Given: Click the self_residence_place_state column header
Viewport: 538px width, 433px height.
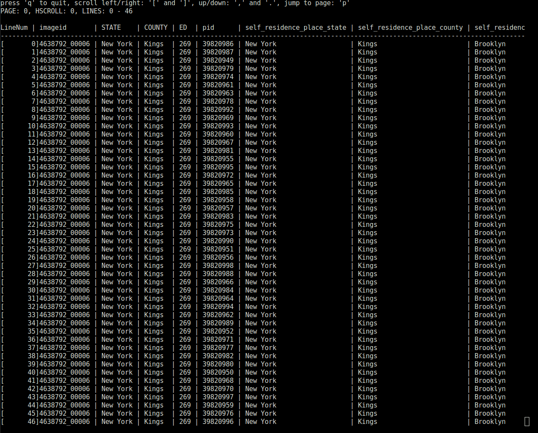Looking at the screenshot, I should tap(296, 28).
